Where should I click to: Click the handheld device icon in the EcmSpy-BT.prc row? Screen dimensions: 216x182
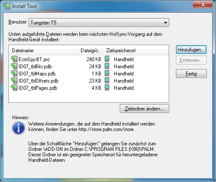[x=107, y=59]
